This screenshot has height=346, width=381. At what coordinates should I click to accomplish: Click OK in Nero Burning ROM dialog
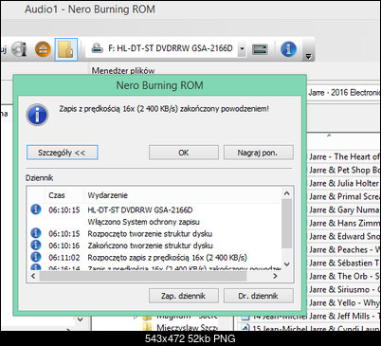tap(184, 153)
